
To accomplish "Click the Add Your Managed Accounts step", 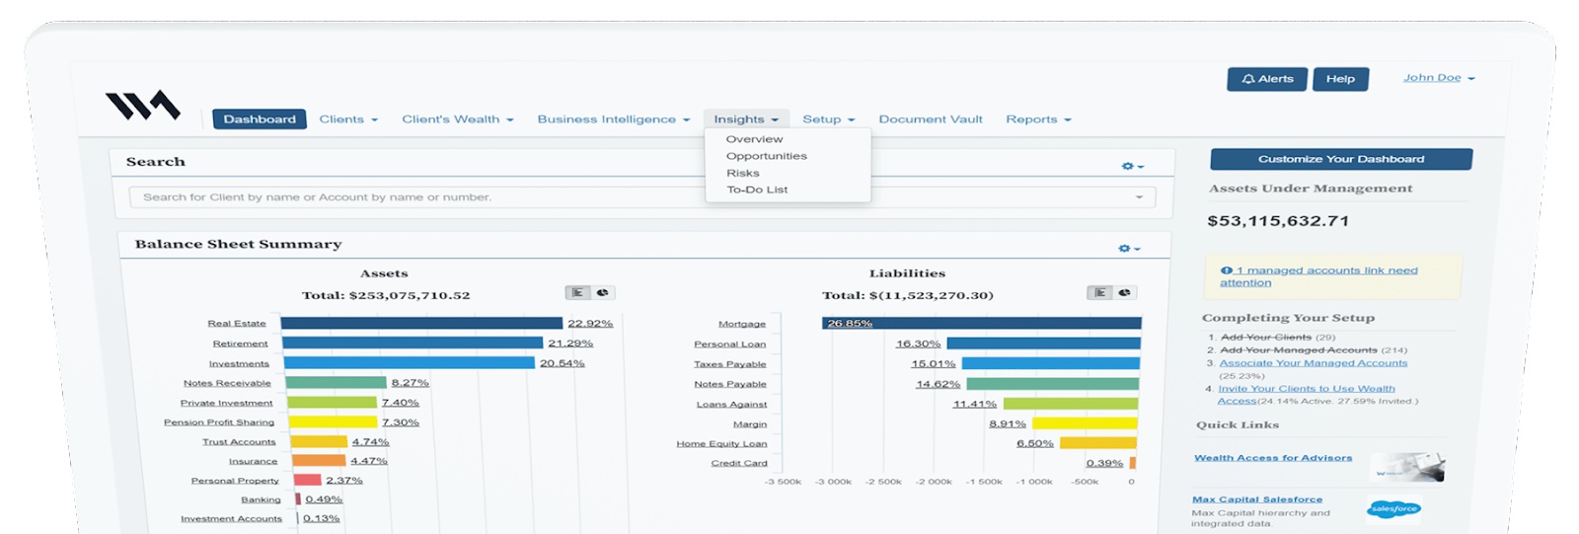I will [x=1299, y=350].
